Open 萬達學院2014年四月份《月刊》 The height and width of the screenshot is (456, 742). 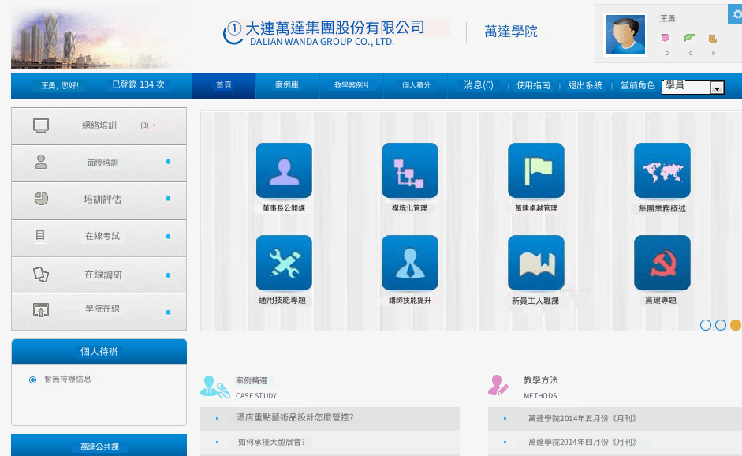click(583, 443)
